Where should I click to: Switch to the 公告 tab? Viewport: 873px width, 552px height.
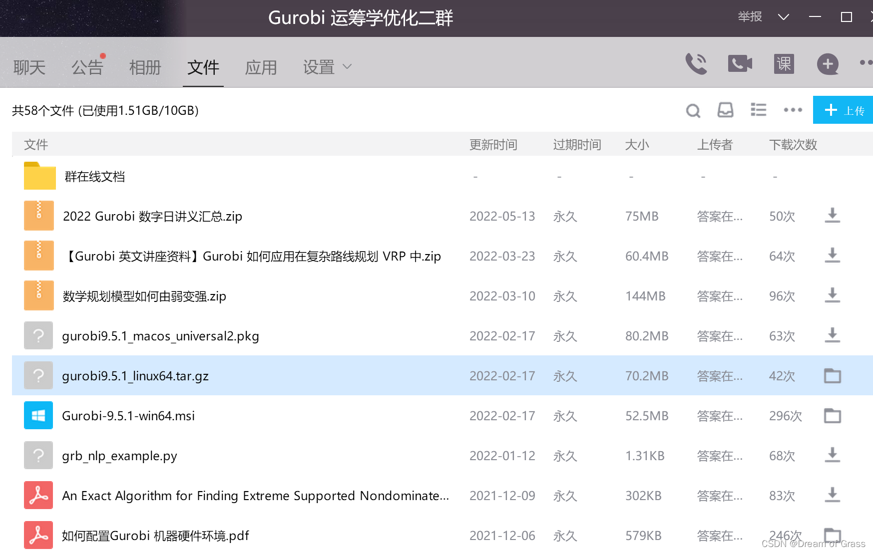(87, 67)
